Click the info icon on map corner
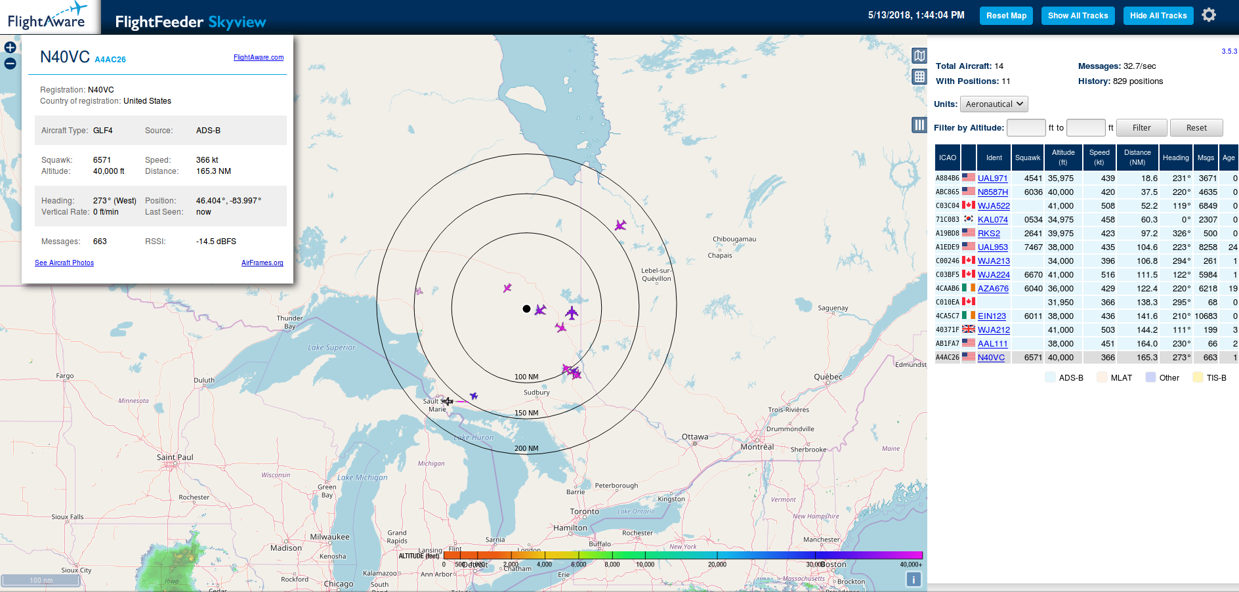Screen dimensions: 1239x592 (913, 579)
